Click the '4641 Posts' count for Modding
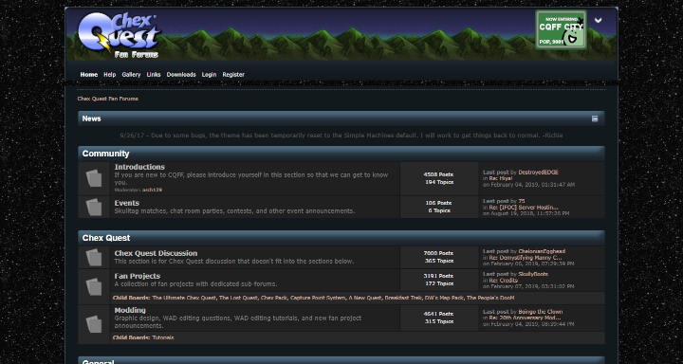 [438, 314]
